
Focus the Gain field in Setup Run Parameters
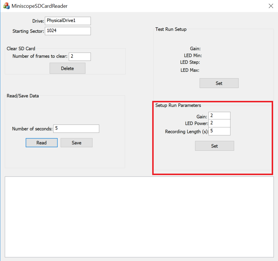[x=219, y=116]
